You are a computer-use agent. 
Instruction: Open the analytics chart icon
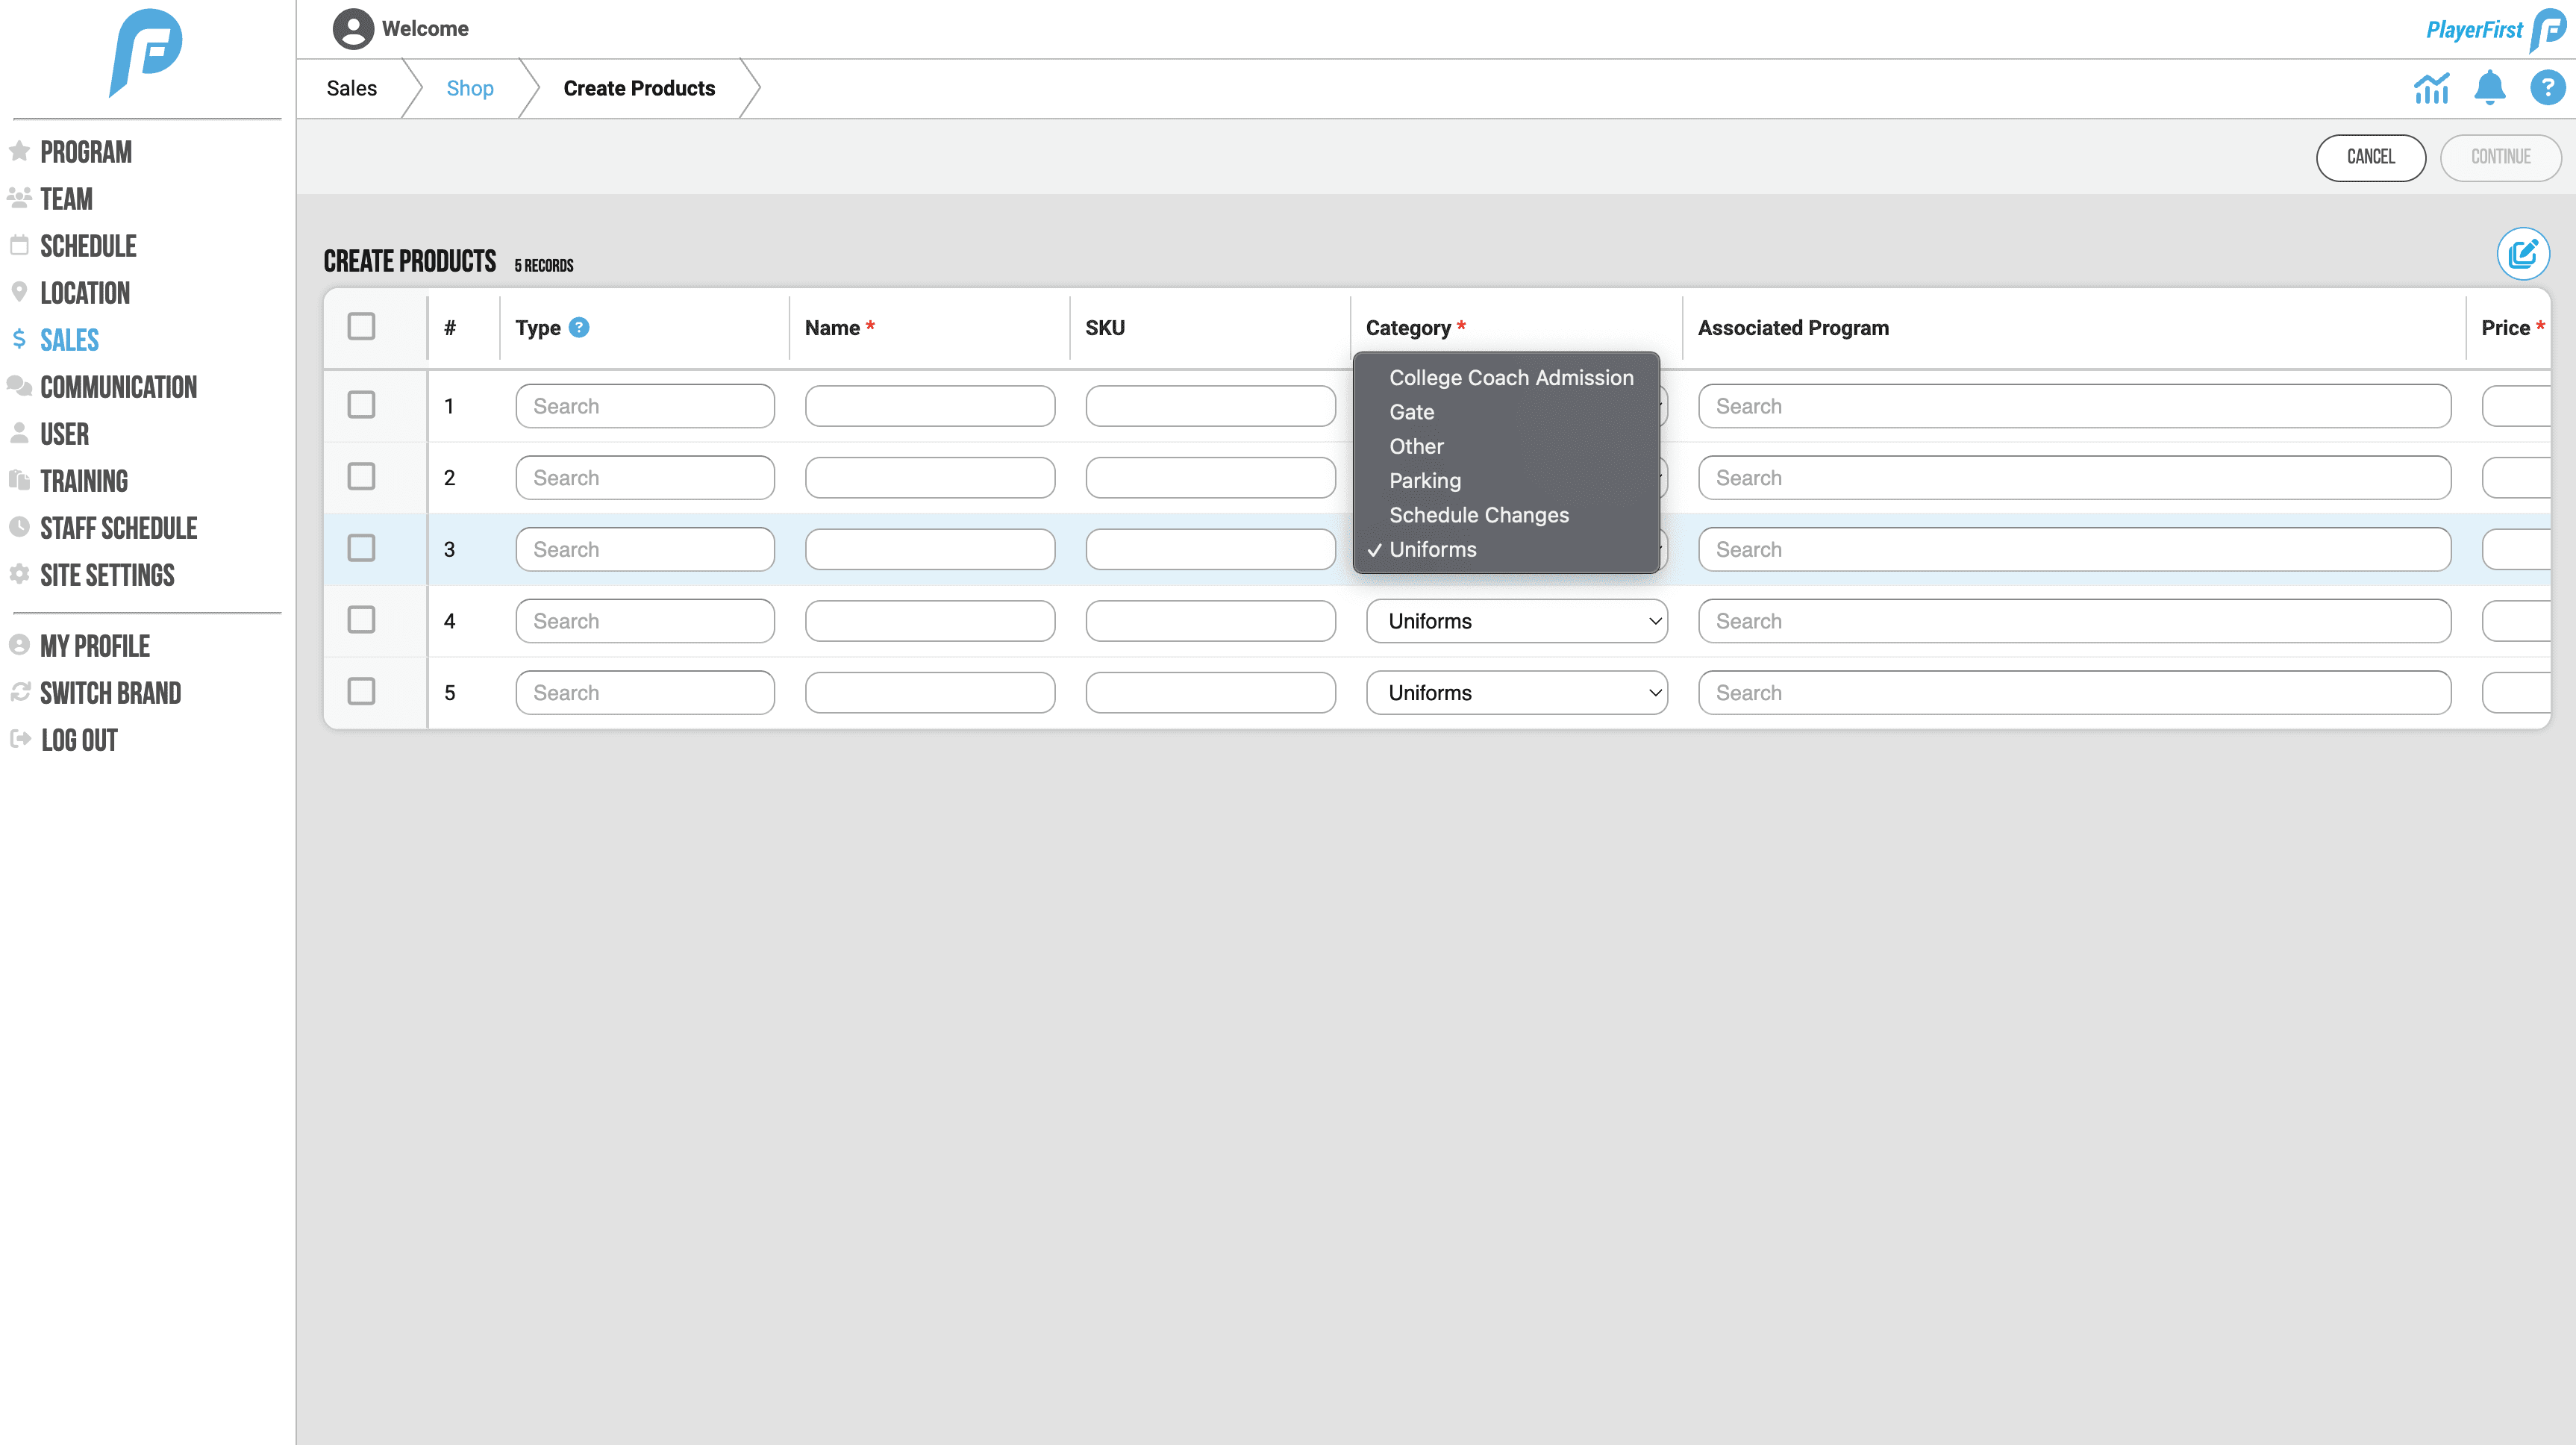(2431, 89)
